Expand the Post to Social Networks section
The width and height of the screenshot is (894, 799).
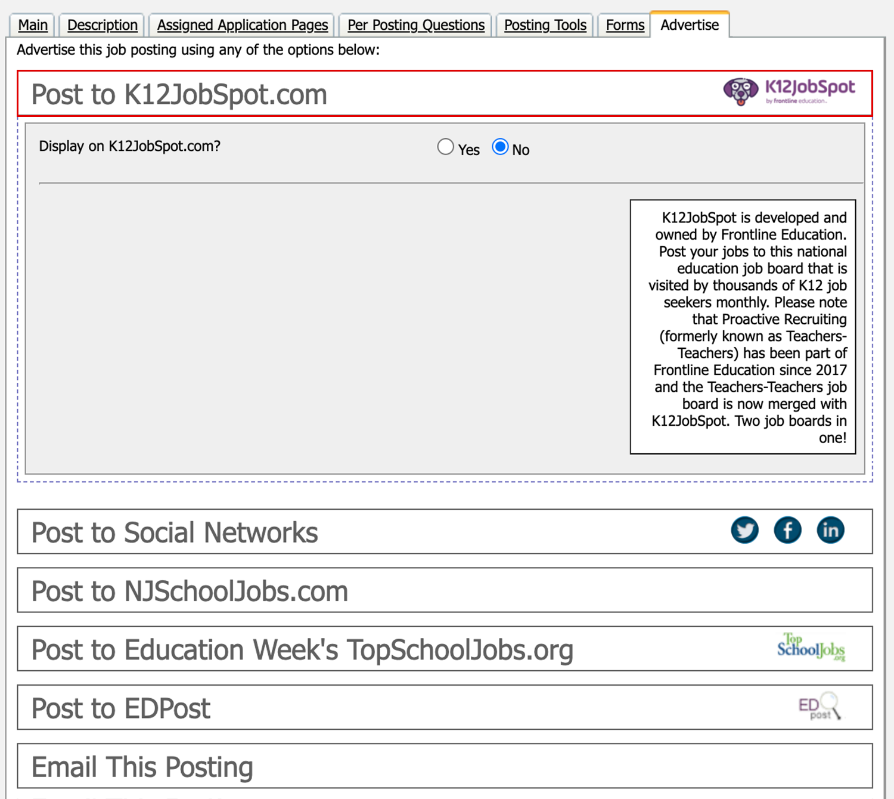[x=445, y=531]
